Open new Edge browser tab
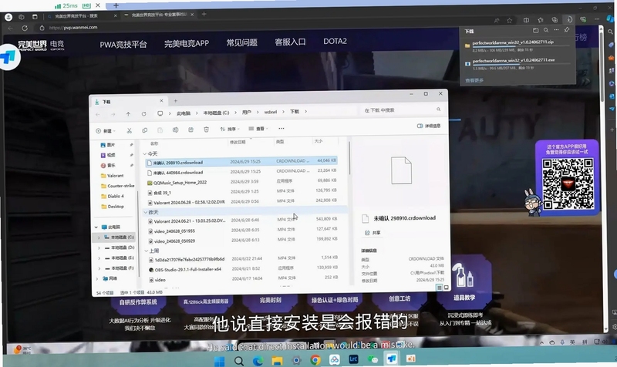This screenshot has height=367, width=617. click(204, 14)
